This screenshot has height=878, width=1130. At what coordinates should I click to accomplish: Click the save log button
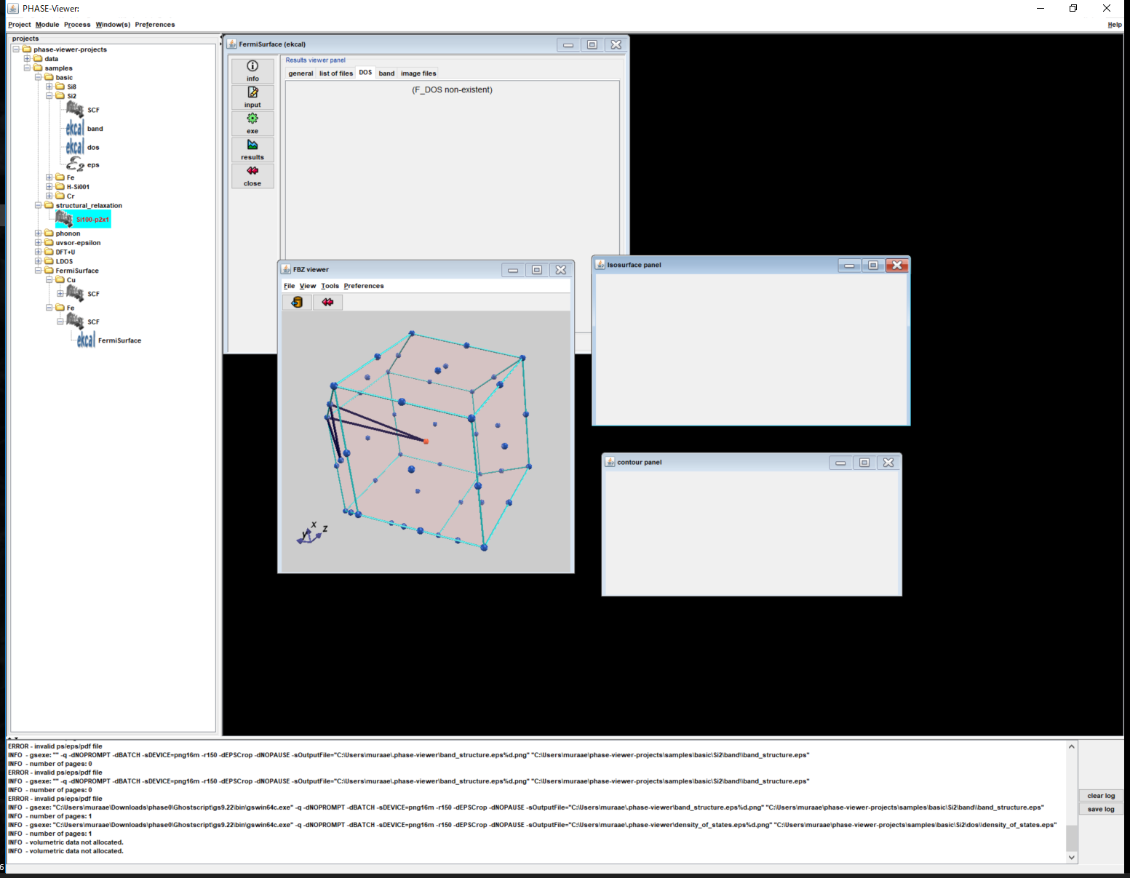[1100, 809]
